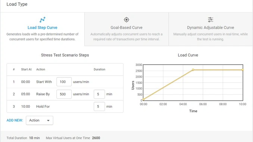
Task: Click the 2500 y-axis tick label
Action: pos(139,71)
